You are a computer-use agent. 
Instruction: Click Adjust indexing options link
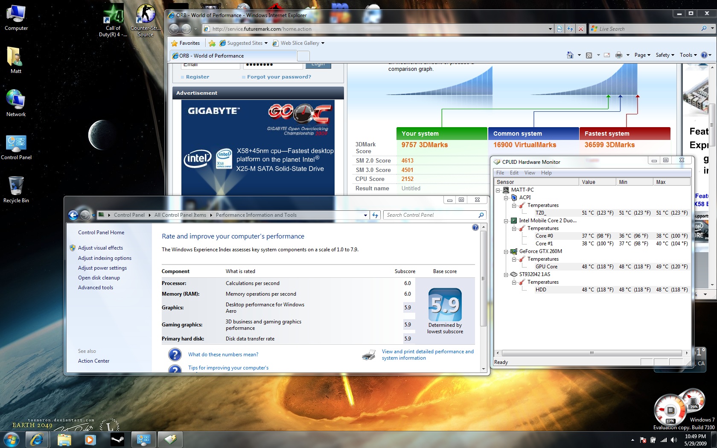pos(105,258)
